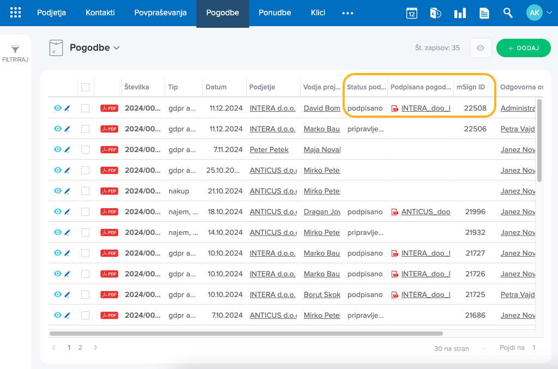Open the search magnifier icon
This screenshot has height=369, width=558.
click(x=508, y=13)
